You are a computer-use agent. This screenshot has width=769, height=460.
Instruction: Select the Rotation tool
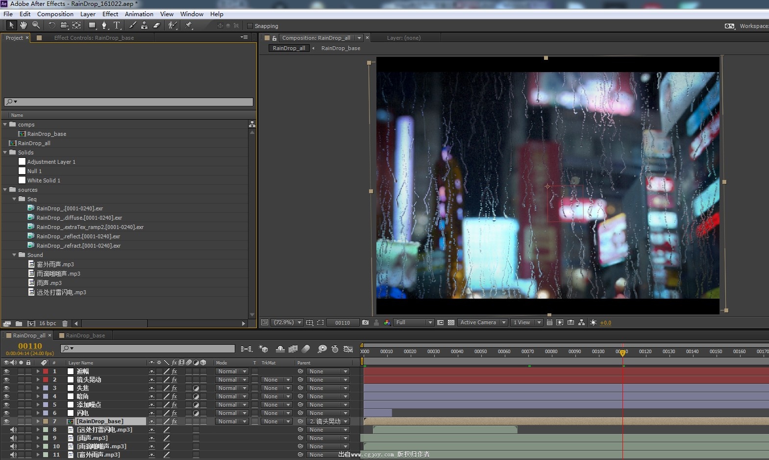[x=52, y=26]
